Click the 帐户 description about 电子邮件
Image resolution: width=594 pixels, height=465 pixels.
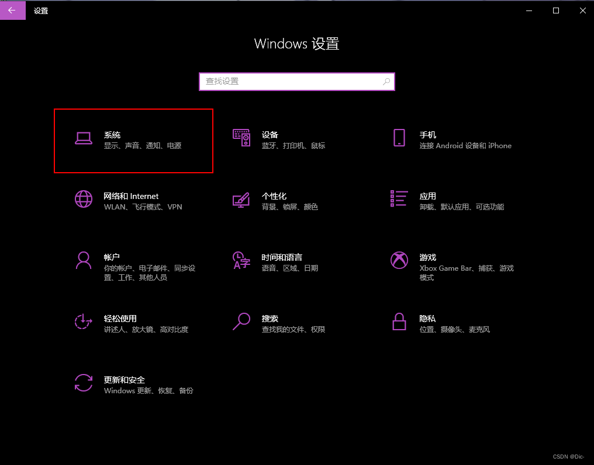coord(150,272)
